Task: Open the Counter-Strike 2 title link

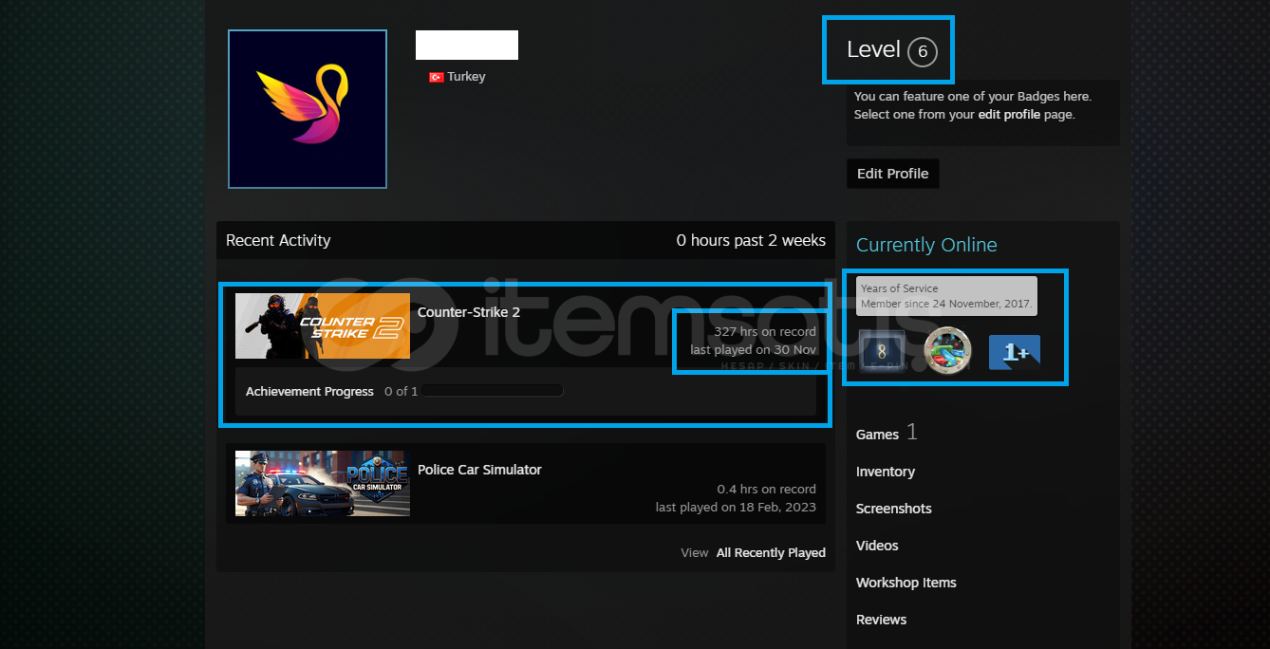Action: click(x=469, y=312)
